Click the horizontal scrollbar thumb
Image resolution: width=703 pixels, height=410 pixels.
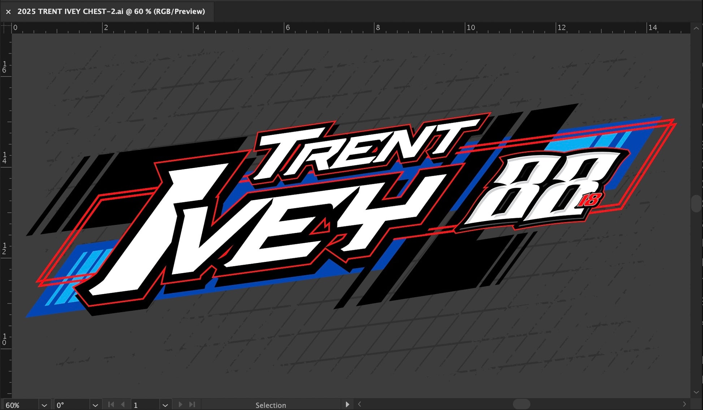pos(521,404)
